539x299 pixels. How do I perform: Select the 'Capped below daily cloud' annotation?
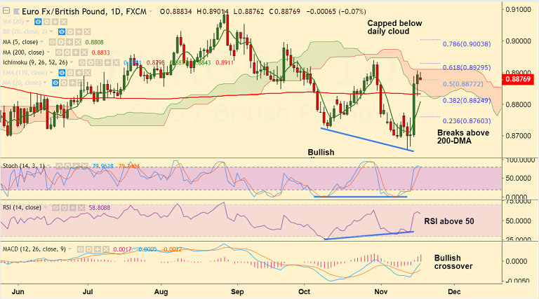[394, 27]
